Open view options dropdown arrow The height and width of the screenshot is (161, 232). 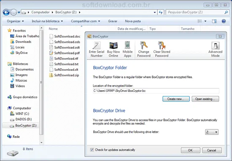coord(205,21)
